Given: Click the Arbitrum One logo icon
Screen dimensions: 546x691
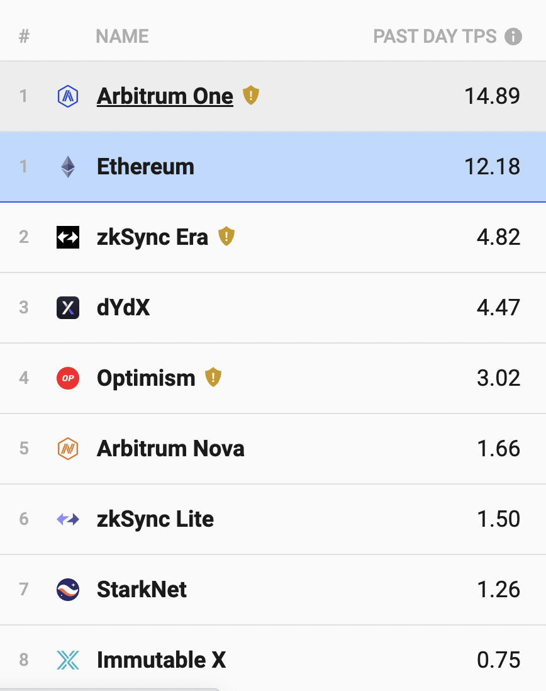Looking at the screenshot, I should 67,96.
